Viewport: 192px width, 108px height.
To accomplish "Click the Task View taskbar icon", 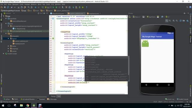I will click(9, 105).
